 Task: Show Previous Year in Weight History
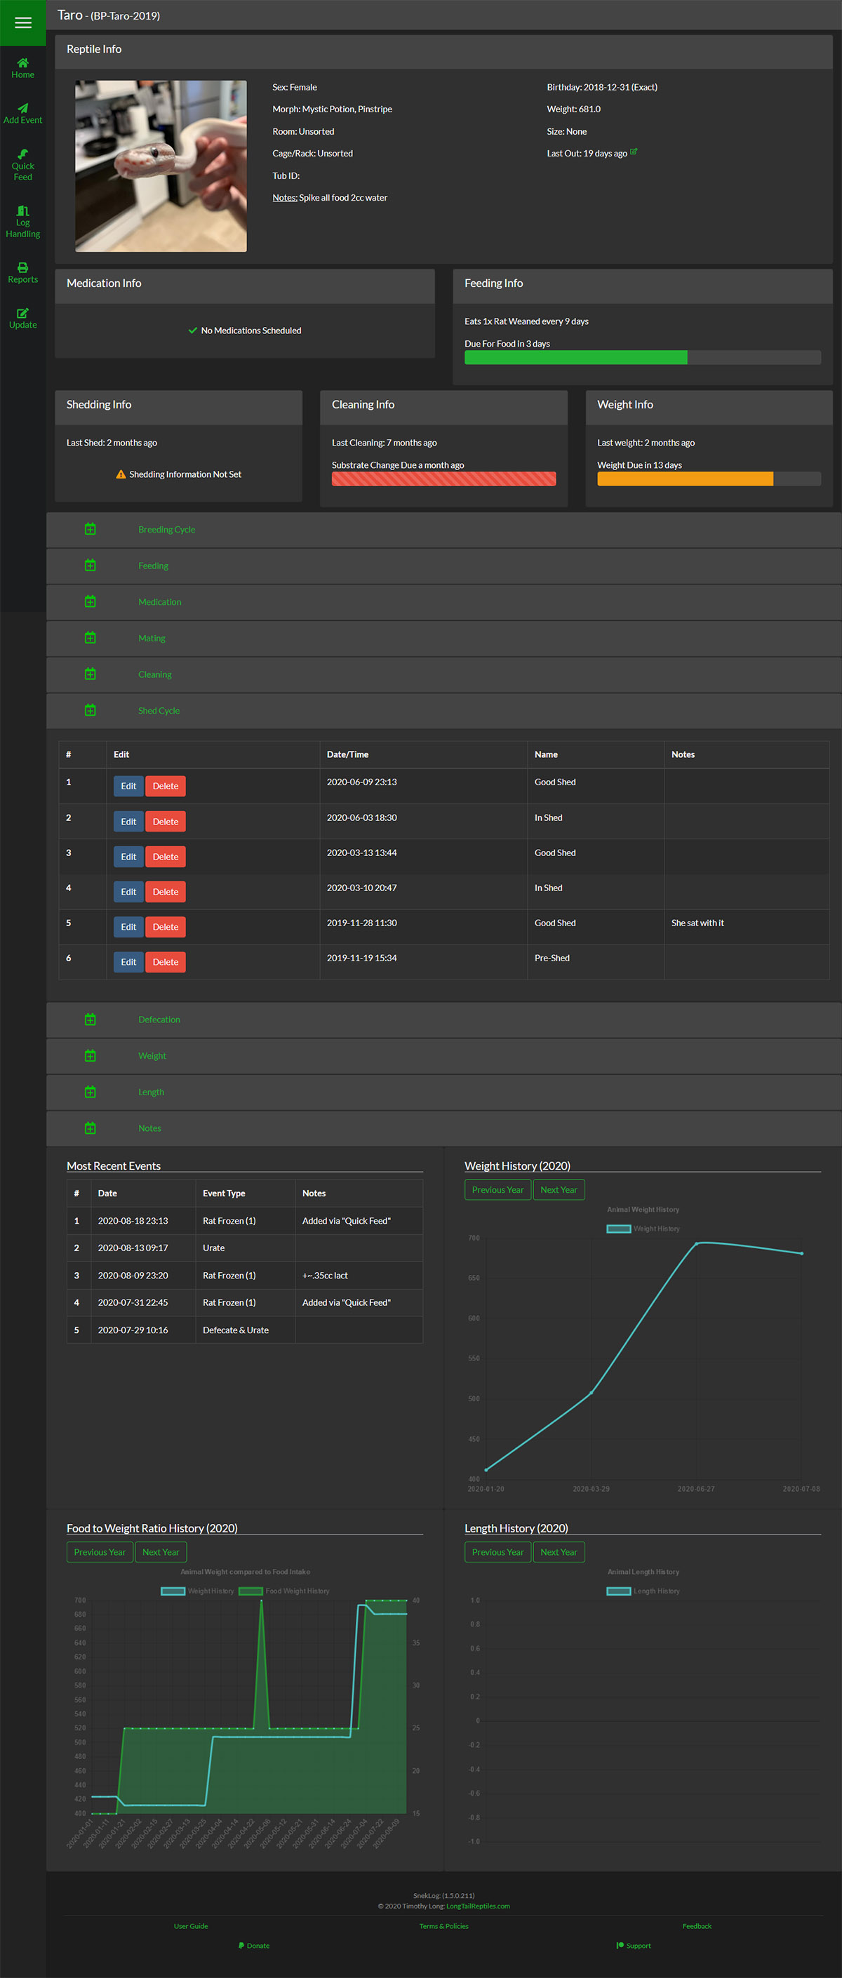point(497,1189)
